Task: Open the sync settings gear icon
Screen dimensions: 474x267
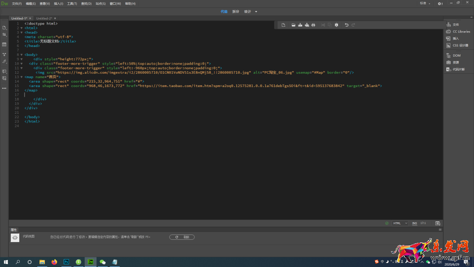Action: point(440,4)
